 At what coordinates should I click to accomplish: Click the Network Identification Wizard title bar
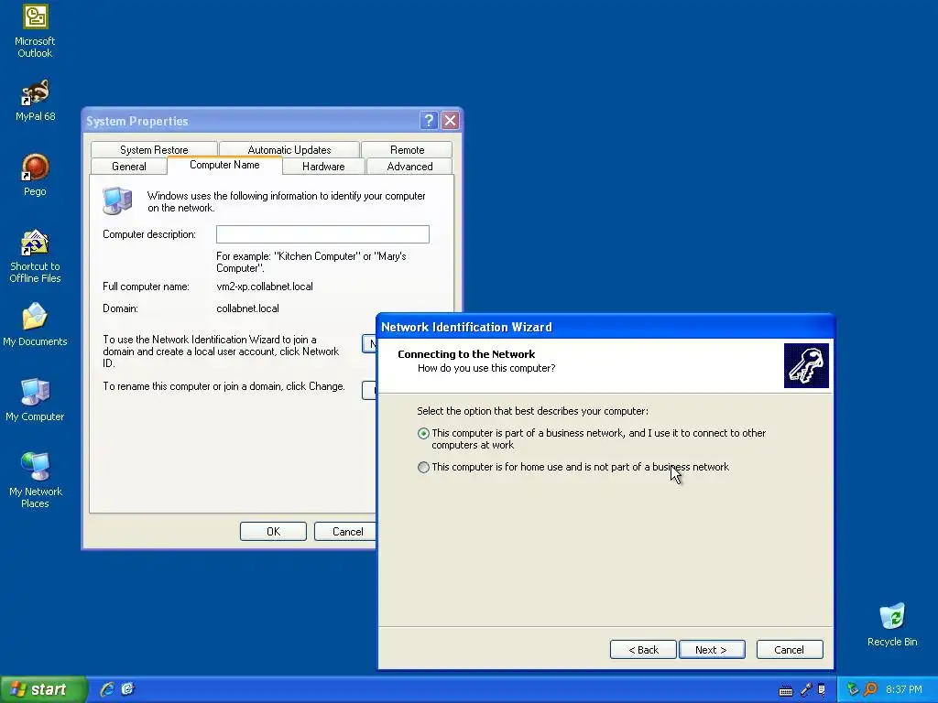pos(605,327)
